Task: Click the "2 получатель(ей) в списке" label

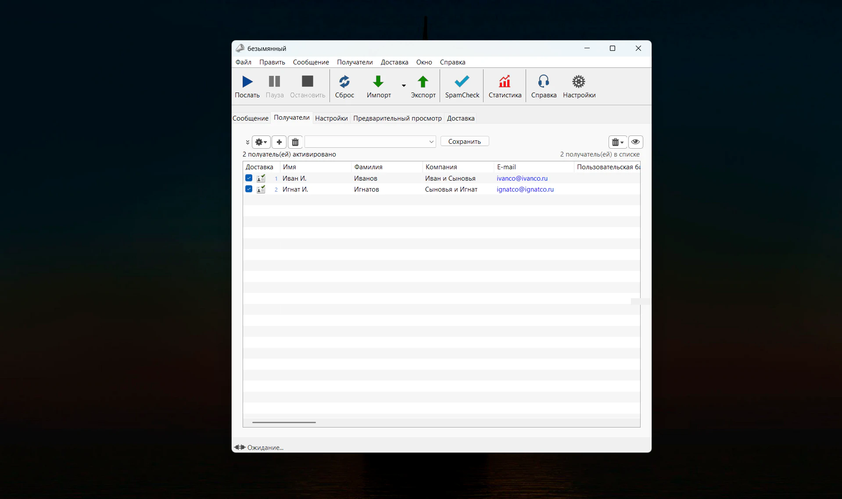Action: pyautogui.click(x=600, y=154)
